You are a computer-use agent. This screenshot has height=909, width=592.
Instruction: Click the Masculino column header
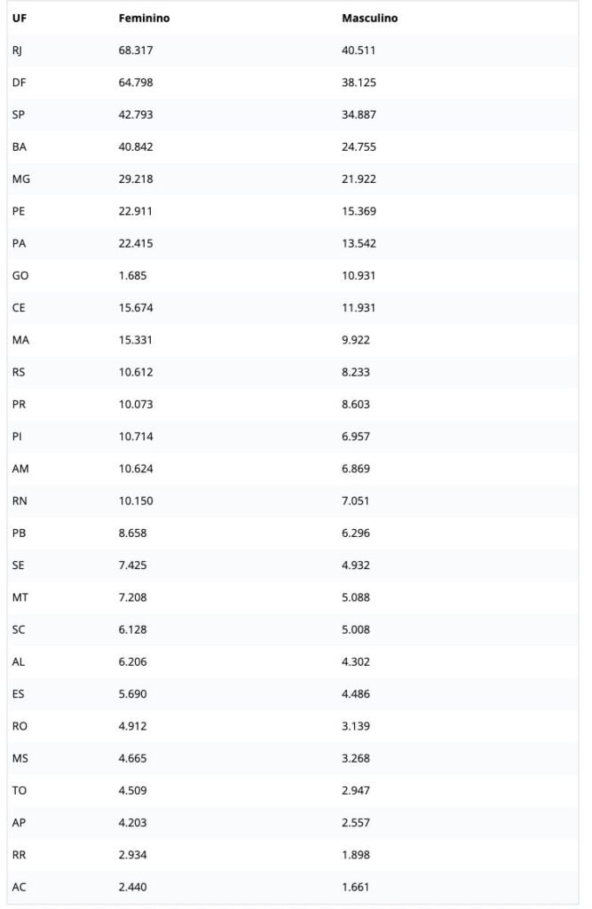[x=369, y=19]
